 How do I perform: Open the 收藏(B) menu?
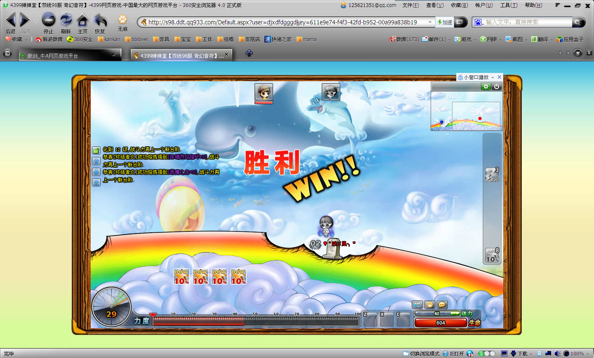click(x=459, y=5)
